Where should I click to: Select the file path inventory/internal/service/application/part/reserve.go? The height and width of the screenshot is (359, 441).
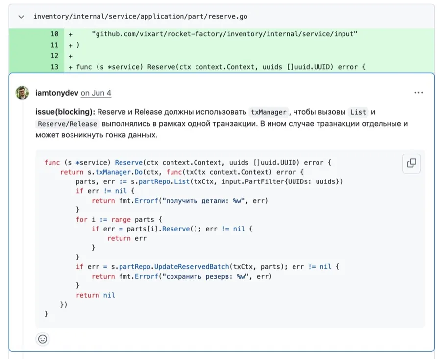click(x=140, y=17)
